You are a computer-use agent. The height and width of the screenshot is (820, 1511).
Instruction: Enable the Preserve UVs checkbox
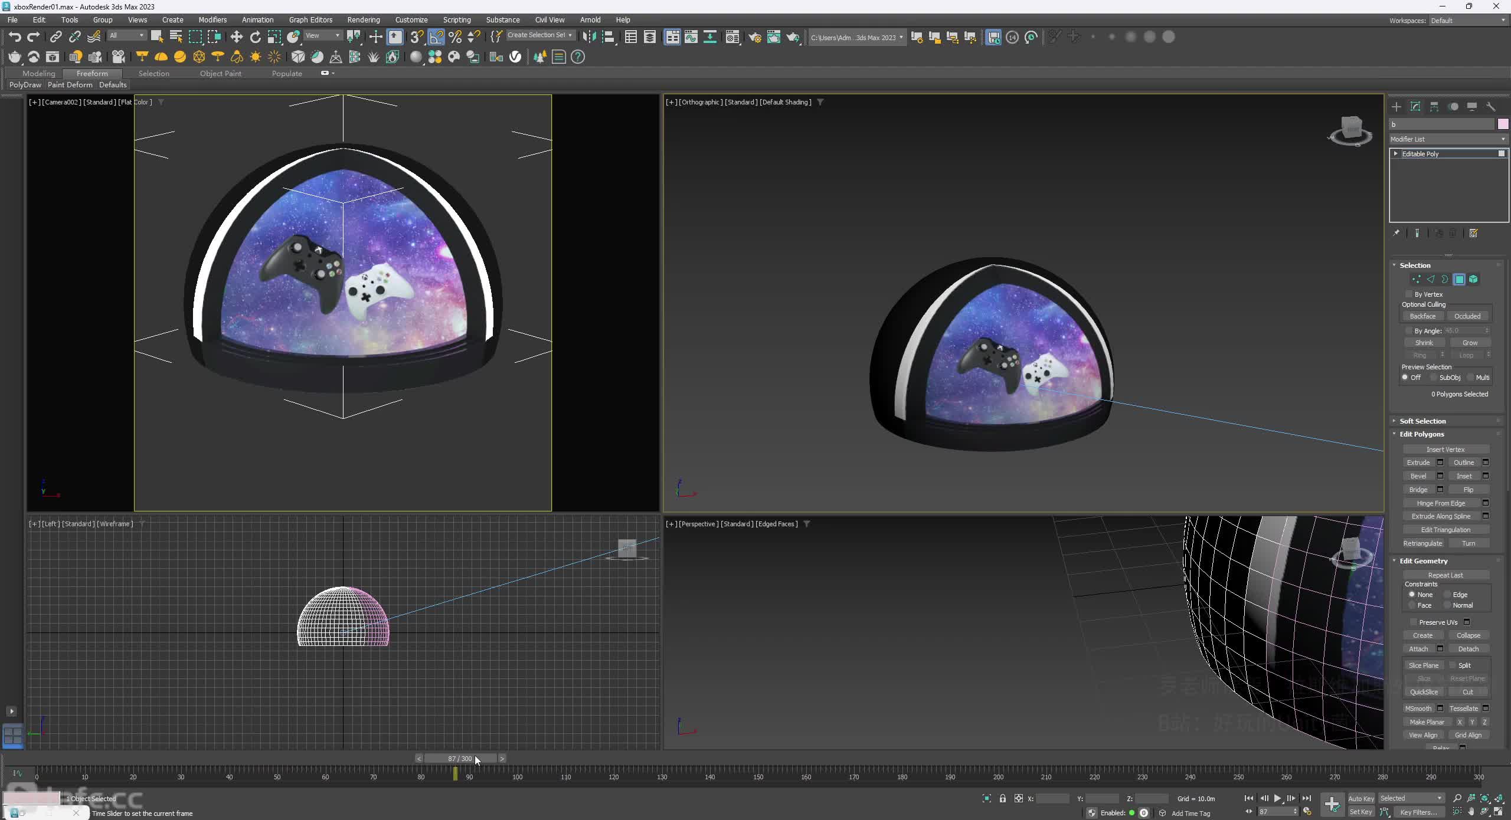[x=1414, y=622]
